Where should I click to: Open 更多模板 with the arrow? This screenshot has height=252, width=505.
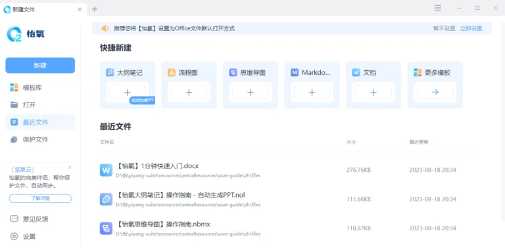(435, 93)
